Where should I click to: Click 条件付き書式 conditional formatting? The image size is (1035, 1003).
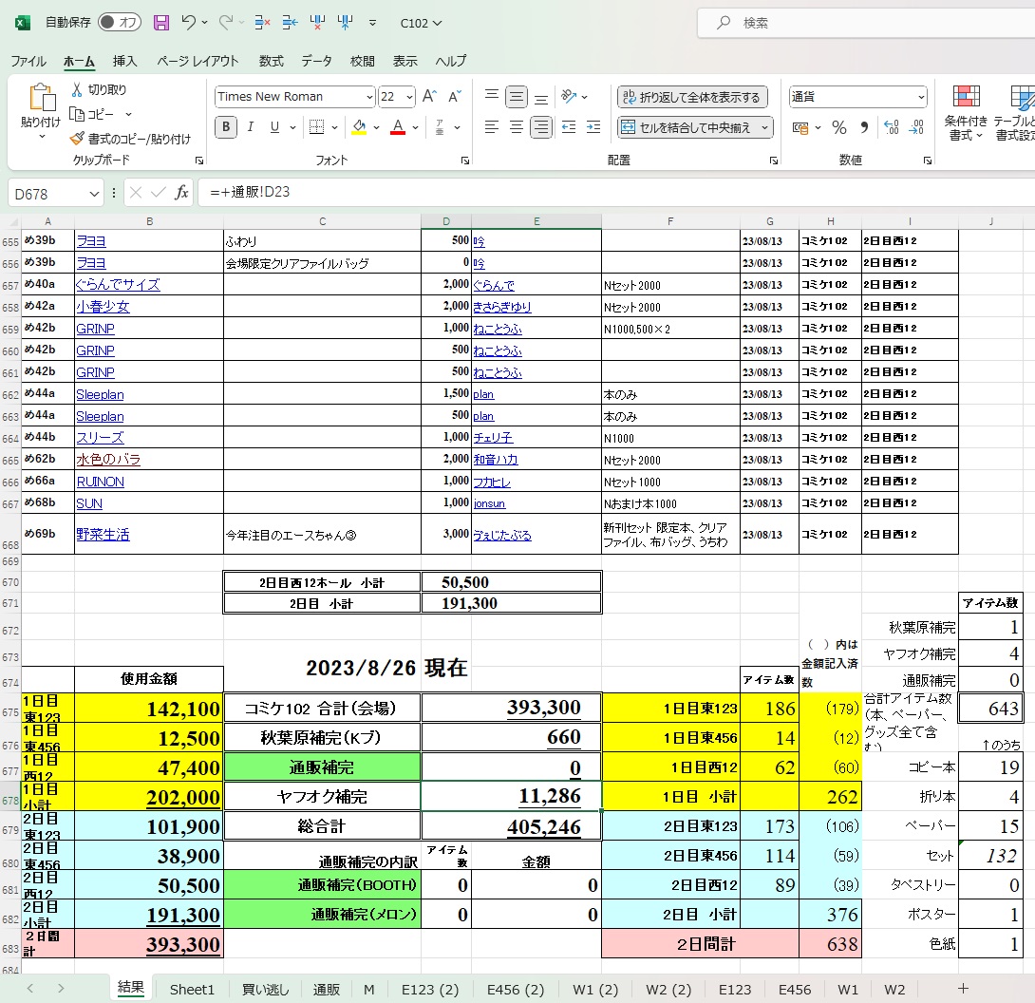pos(966,112)
